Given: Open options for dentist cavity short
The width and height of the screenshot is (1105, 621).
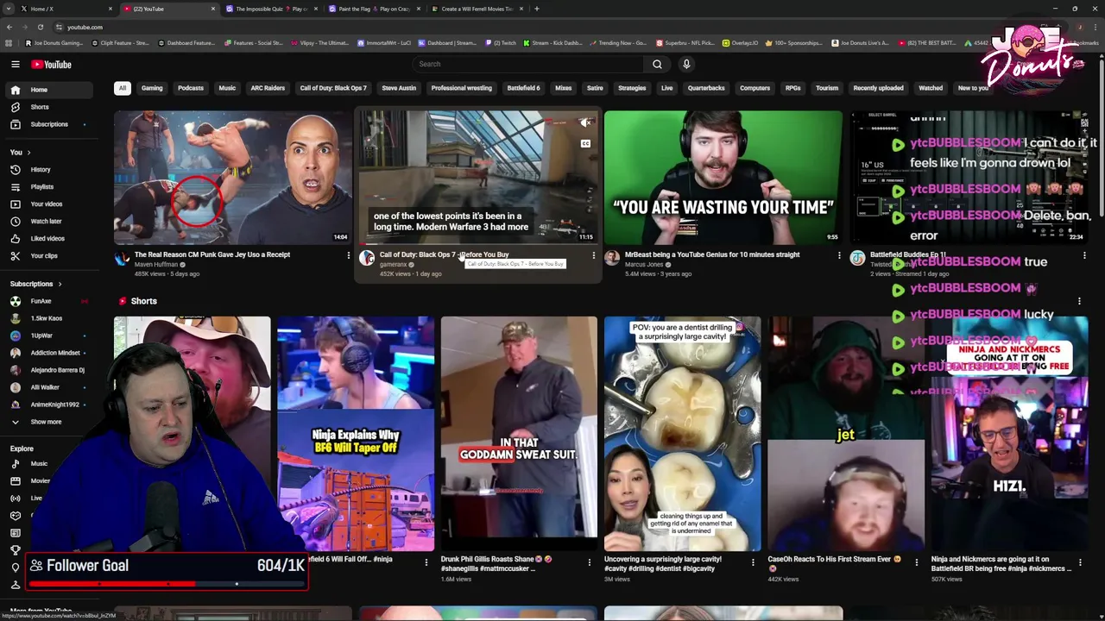Looking at the screenshot, I should 753,562.
